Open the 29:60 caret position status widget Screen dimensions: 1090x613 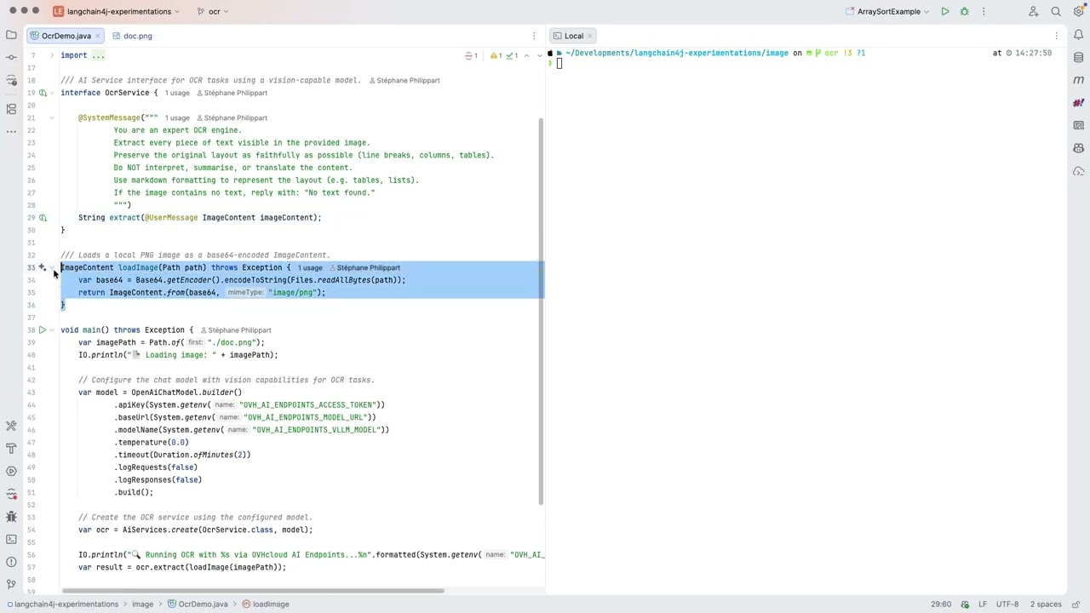[941, 604]
